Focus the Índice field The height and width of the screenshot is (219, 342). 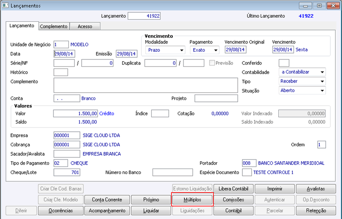point(160,113)
